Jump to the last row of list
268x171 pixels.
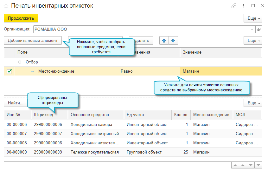[x=259, y=165]
